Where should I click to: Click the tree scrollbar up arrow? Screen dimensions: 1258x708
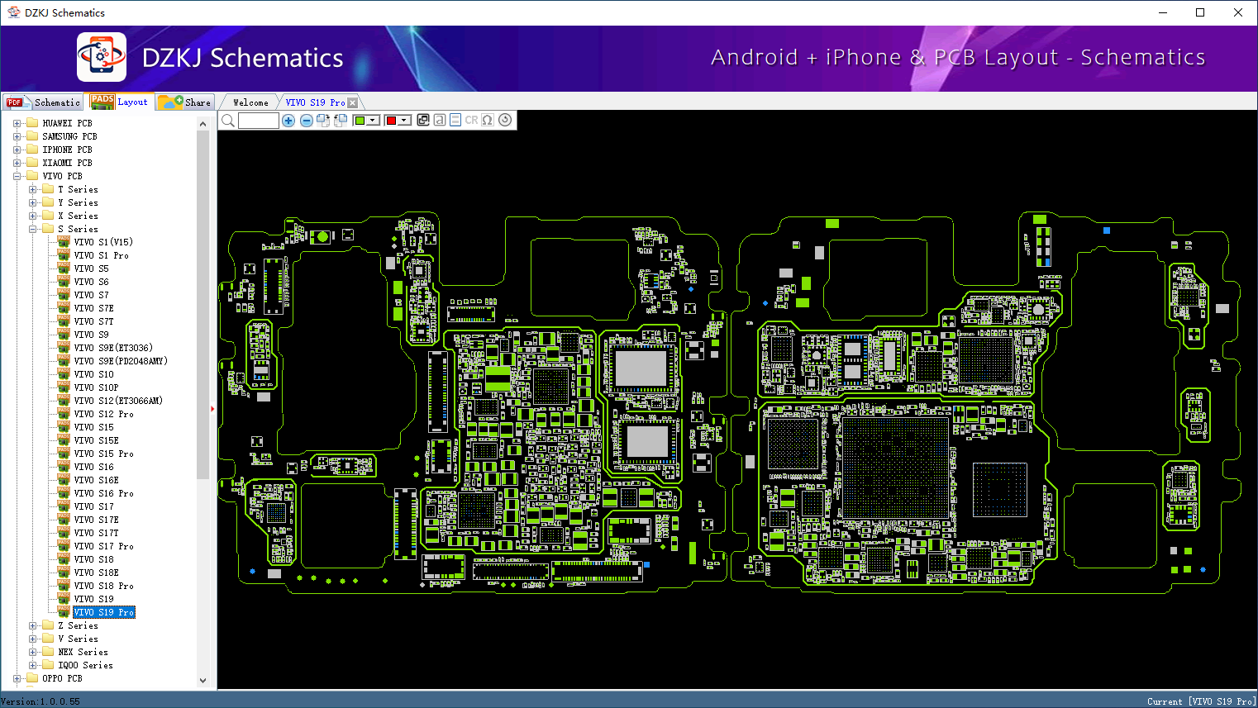(x=203, y=124)
